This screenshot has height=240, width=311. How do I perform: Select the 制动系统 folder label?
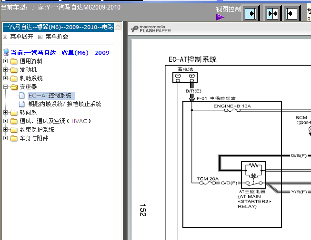pos(31,78)
